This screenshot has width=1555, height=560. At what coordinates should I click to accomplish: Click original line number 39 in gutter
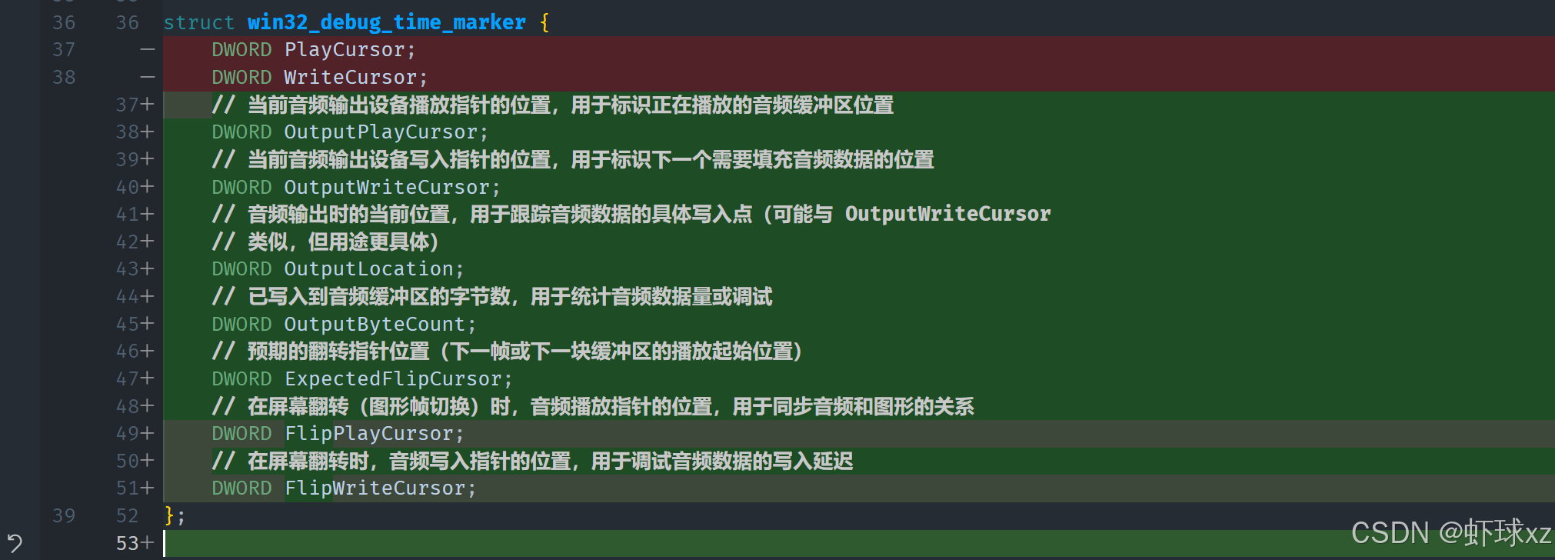click(x=64, y=516)
